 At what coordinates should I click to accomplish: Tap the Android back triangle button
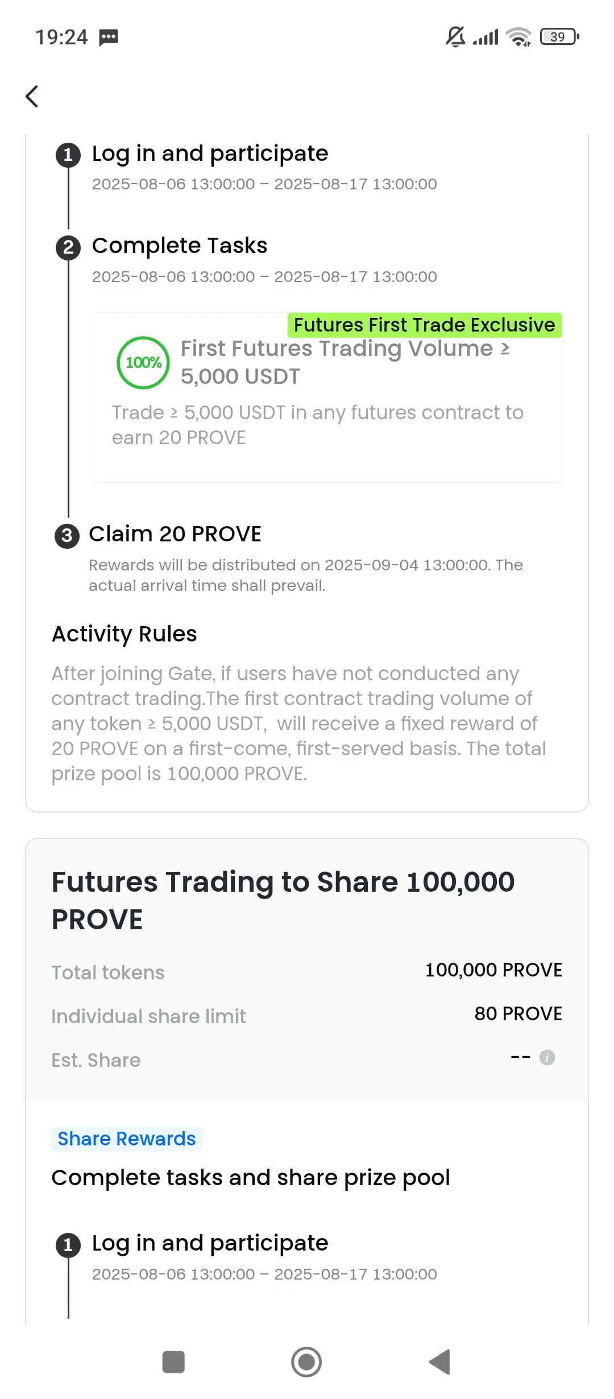[x=439, y=1362]
